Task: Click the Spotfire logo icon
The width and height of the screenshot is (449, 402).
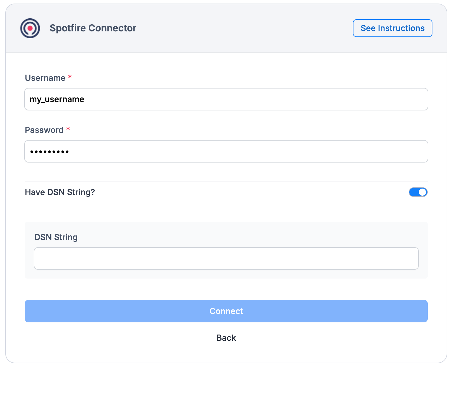Action: [x=30, y=28]
